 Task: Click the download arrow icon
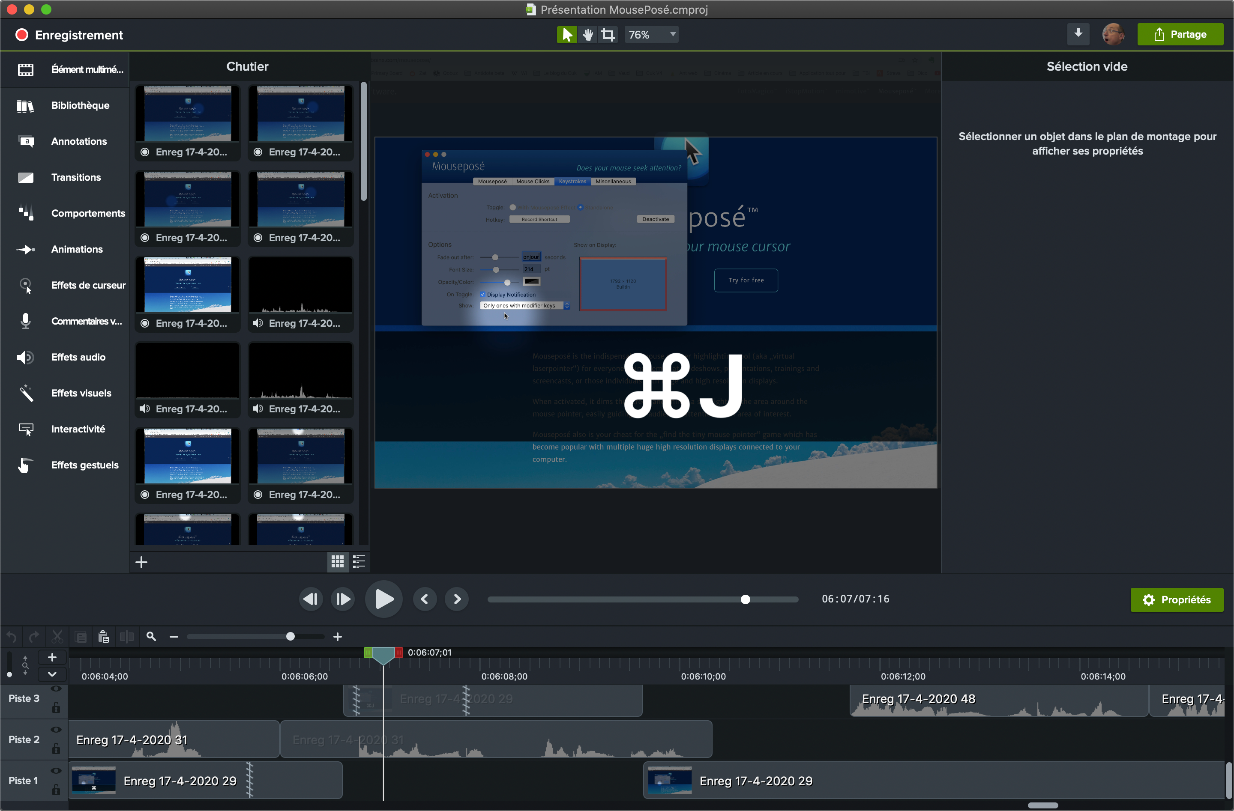[1078, 34]
